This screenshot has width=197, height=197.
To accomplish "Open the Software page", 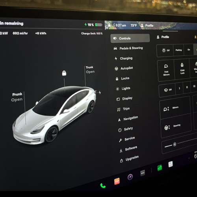I will (128, 149).
